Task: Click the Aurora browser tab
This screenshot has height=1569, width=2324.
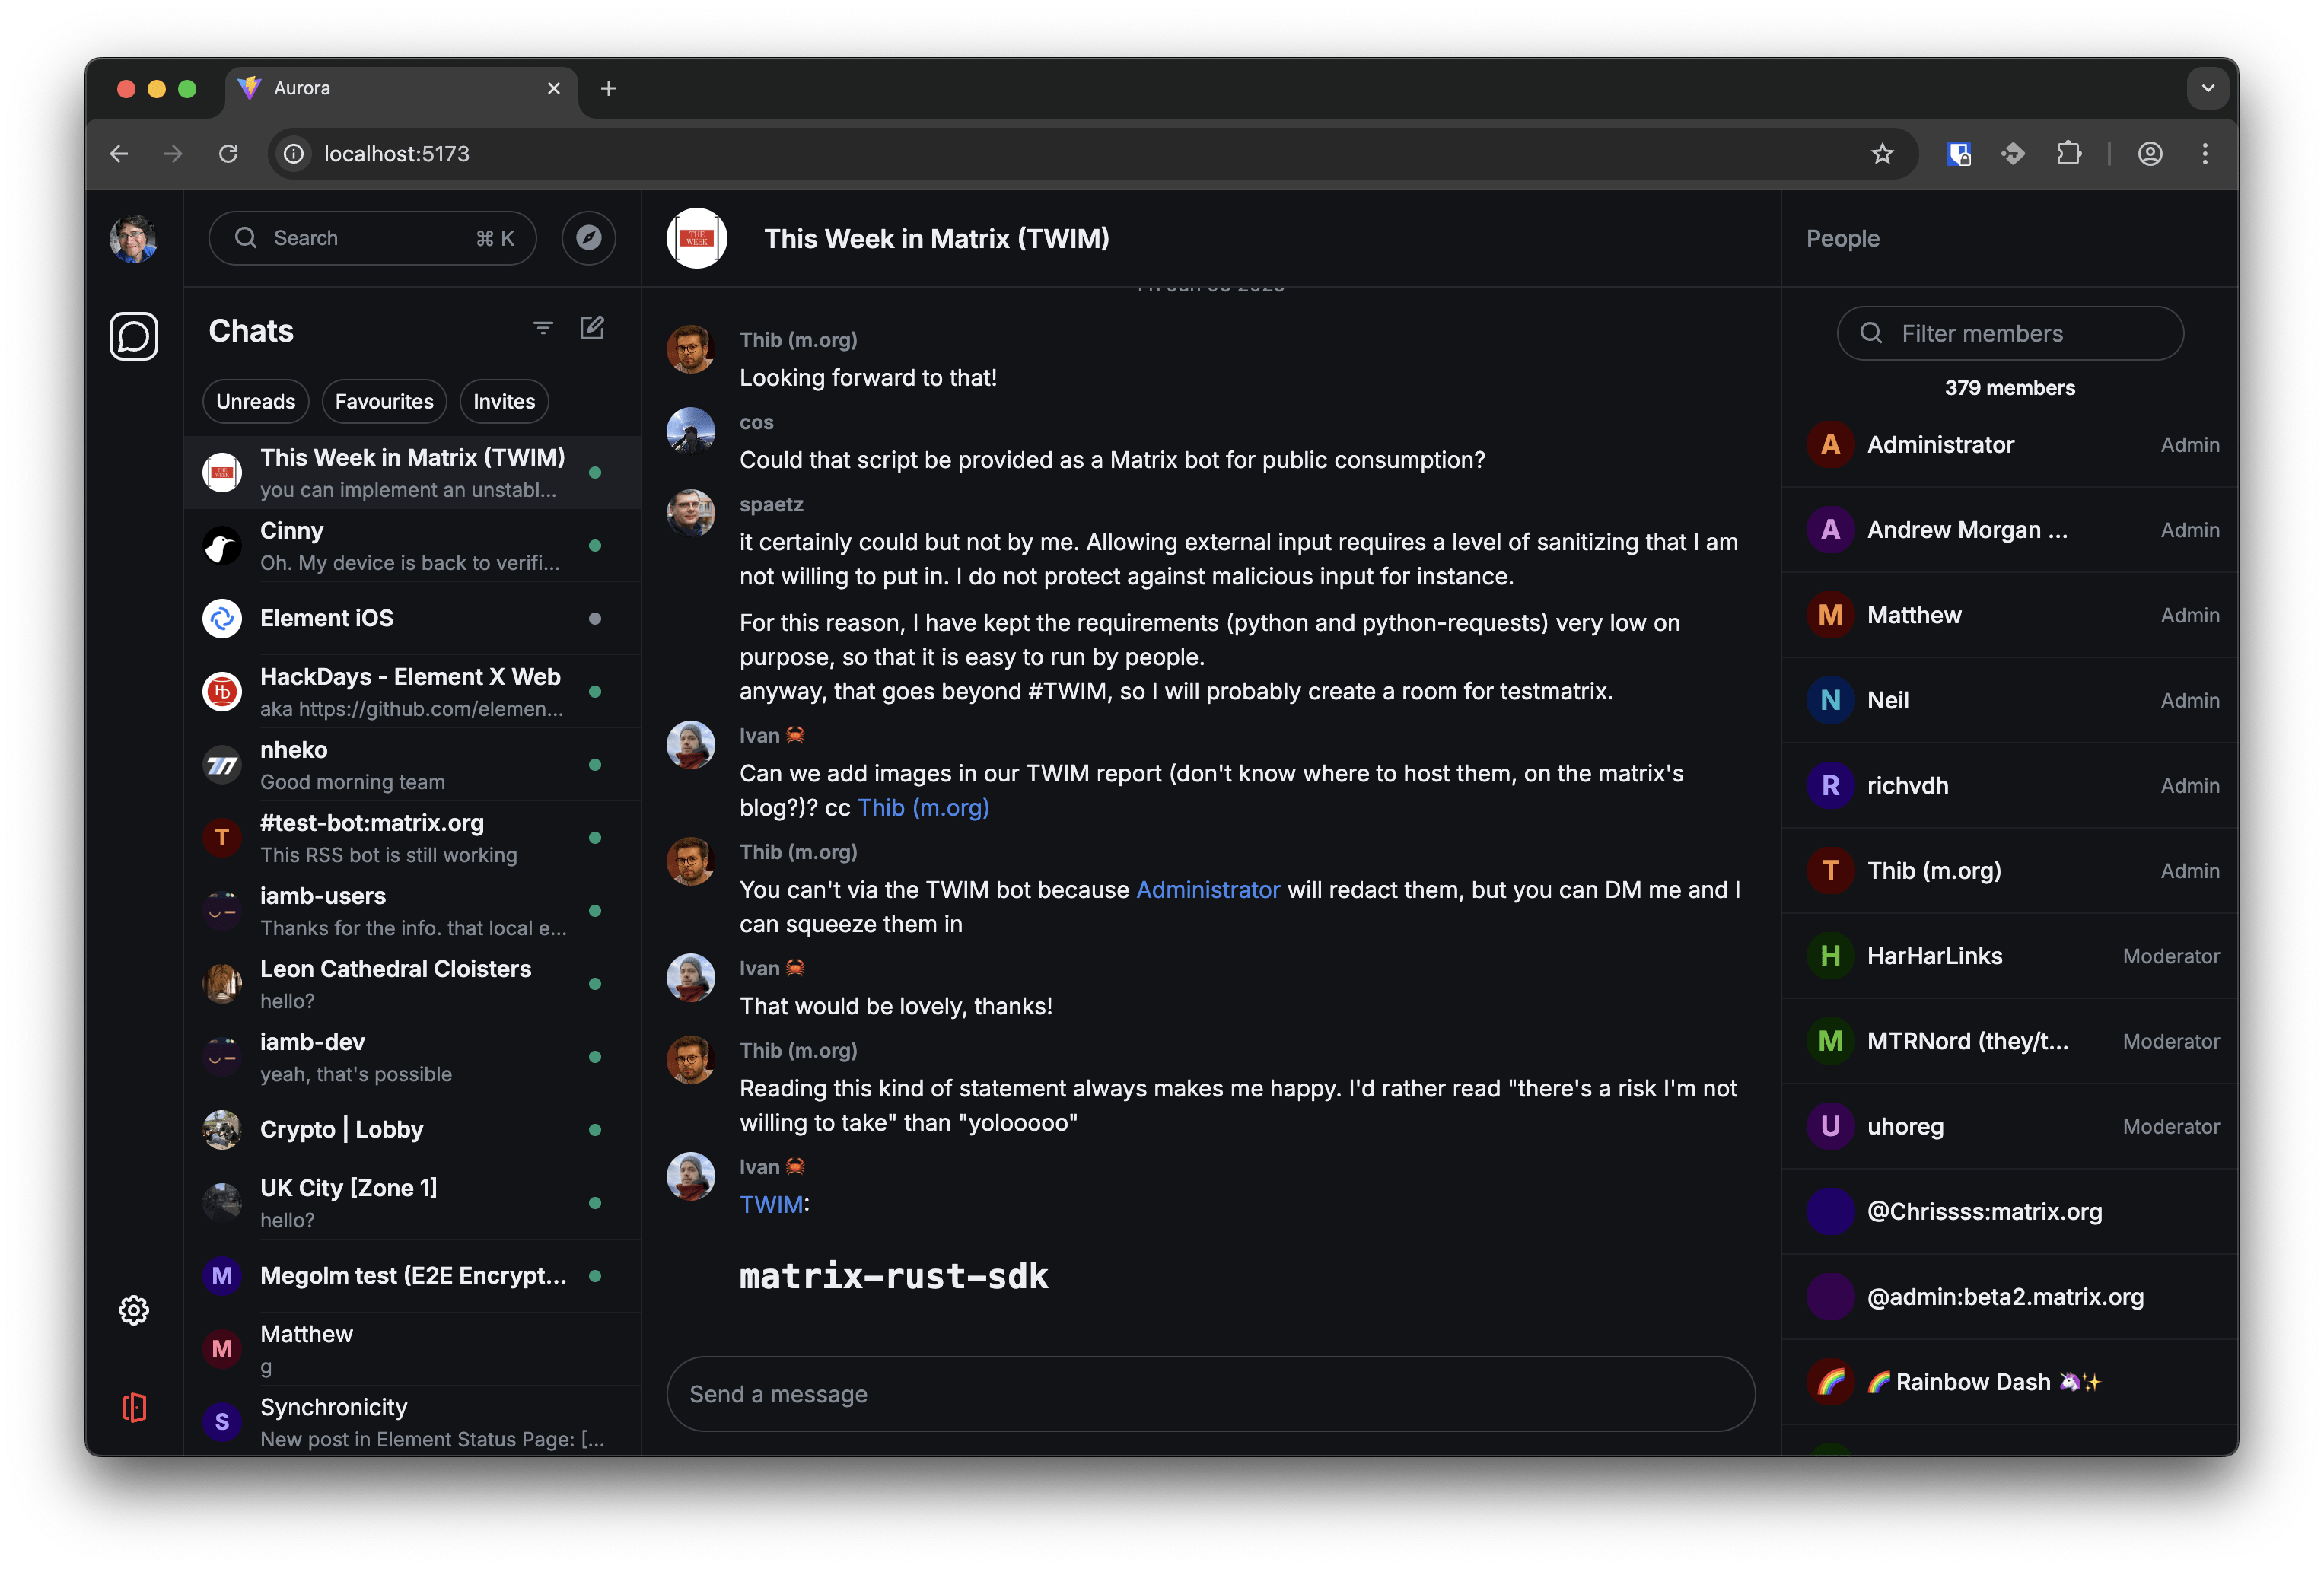Action: [x=401, y=88]
